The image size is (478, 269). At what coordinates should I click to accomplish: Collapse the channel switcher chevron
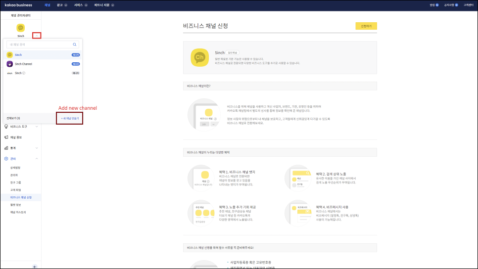37,36
